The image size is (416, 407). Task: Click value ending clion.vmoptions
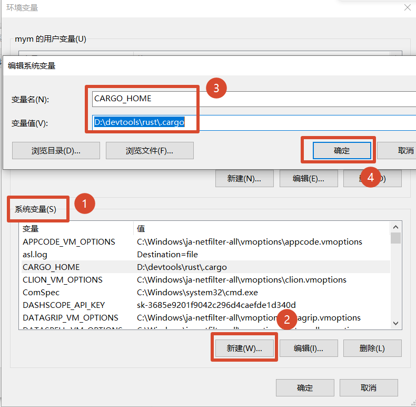pyautogui.click(x=242, y=279)
